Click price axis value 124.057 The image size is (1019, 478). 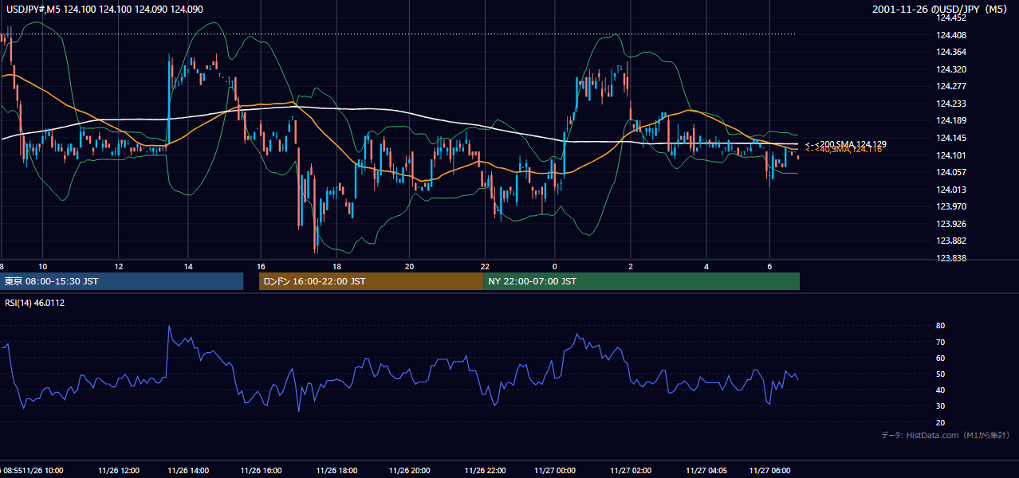(x=951, y=172)
